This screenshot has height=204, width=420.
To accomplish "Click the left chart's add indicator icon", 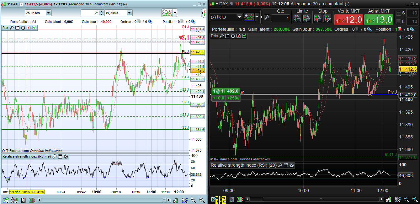I will [x=167, y=13].
